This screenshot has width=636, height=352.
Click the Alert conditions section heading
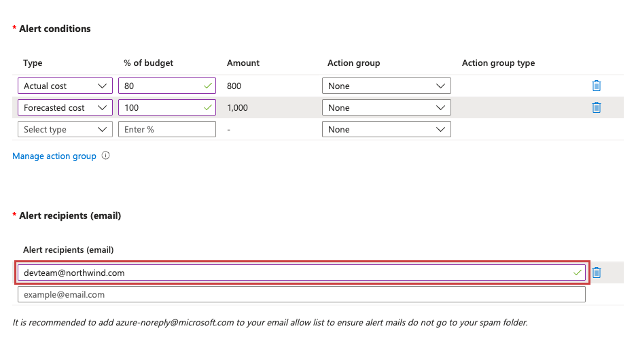click(x=55, y=29)
